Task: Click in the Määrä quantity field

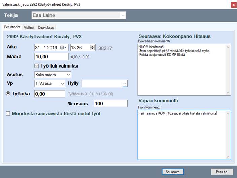Action: 51,56
